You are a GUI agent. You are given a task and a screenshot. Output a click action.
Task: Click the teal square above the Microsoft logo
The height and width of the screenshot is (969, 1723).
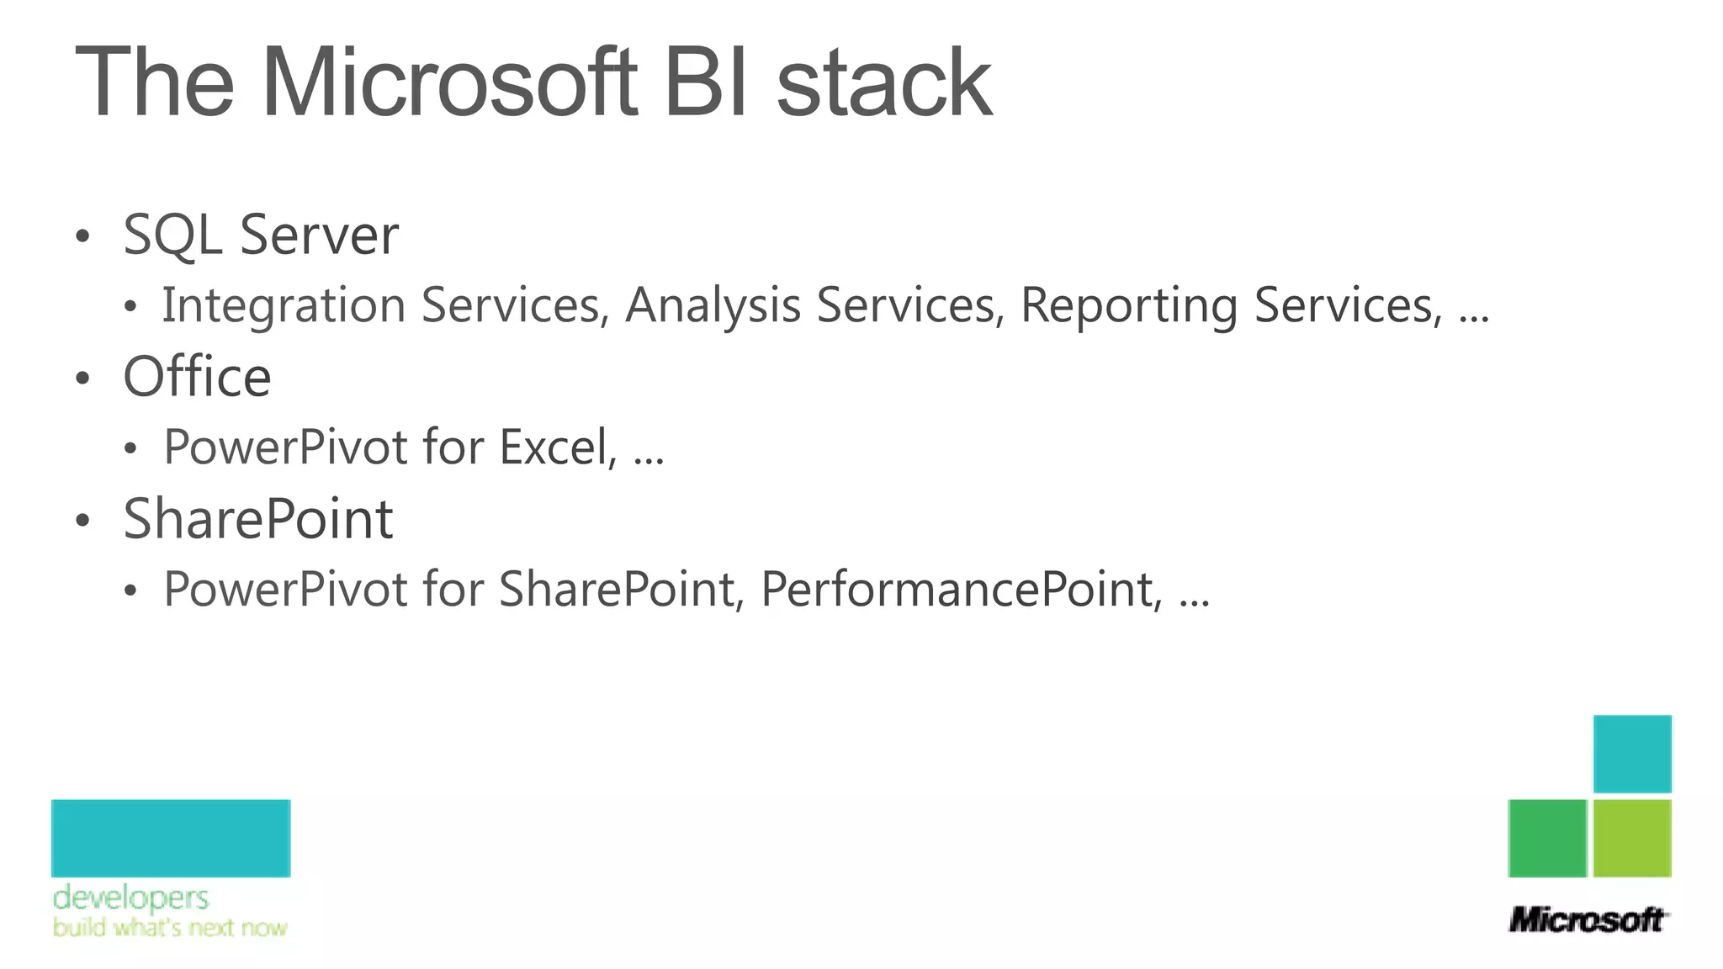point(1631,754)
